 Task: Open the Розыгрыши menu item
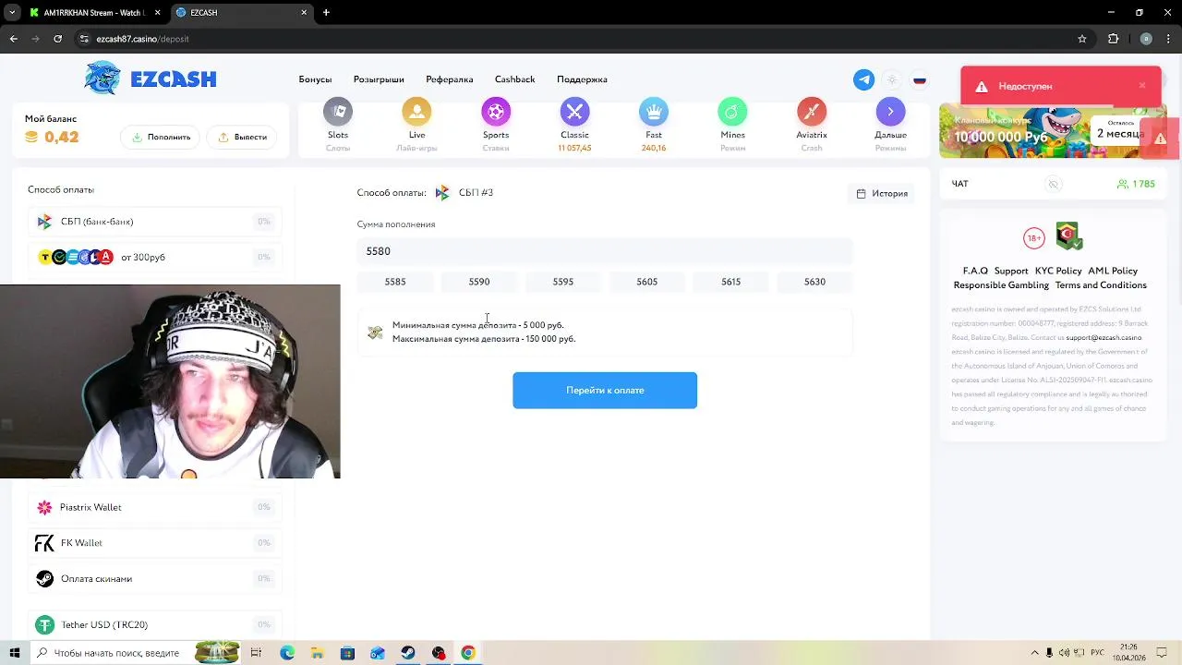click(379, 79)
